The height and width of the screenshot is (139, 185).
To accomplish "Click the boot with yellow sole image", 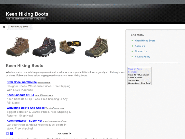I will (x=70, y=47).
